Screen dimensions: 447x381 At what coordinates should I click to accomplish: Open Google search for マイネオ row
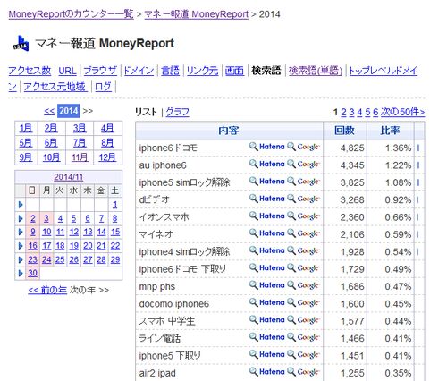(304, 233)
